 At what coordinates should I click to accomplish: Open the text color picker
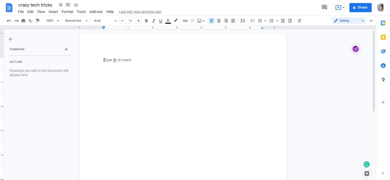tap(168, 21)
